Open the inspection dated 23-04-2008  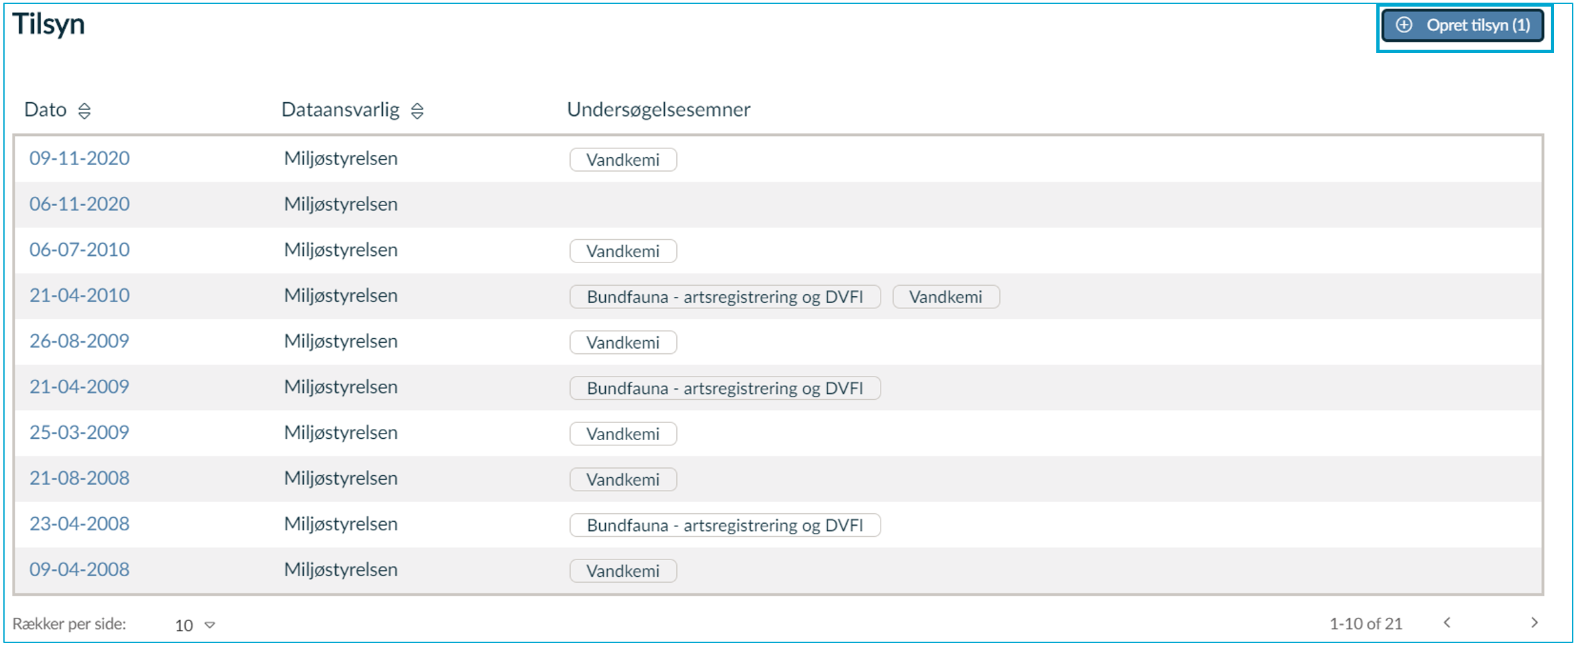(x=80, y=524)
